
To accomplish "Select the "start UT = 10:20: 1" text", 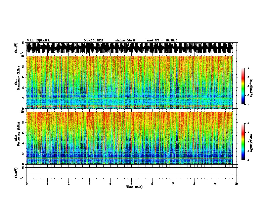I will 162,40.
